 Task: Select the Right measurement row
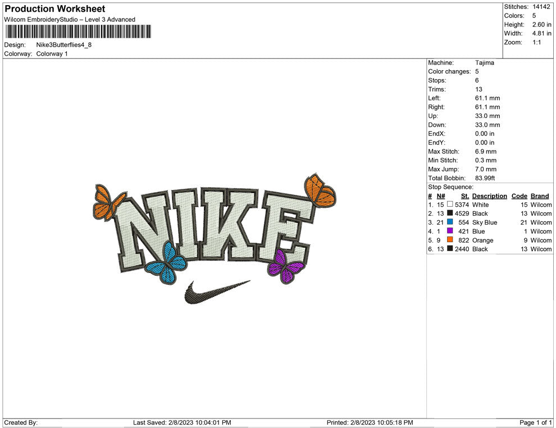click(x=464, y=107)
